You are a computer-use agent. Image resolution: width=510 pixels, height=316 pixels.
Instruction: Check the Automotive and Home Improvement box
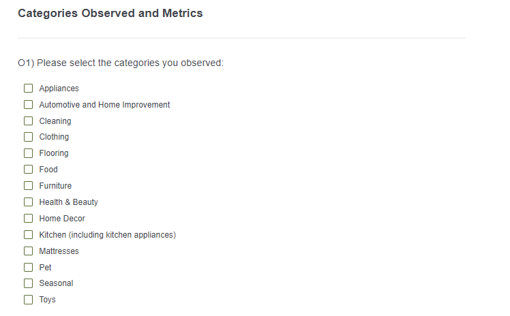click(29, 105)
